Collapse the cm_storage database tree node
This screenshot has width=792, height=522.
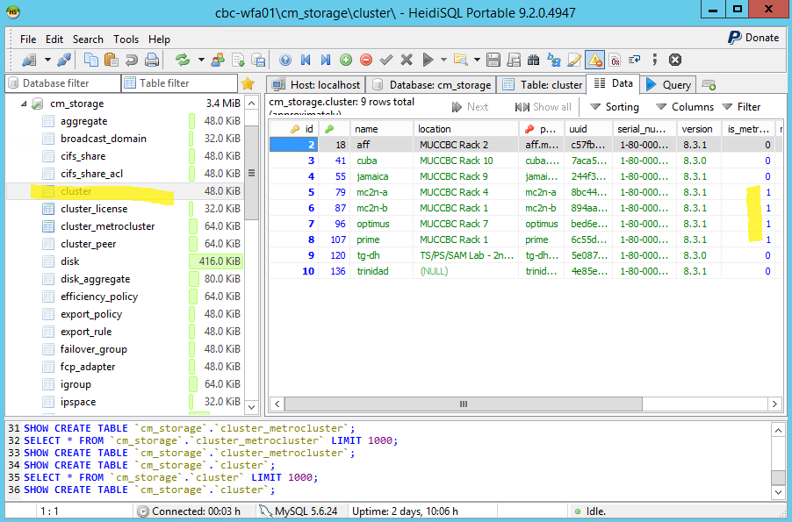[x=23, y=104]
